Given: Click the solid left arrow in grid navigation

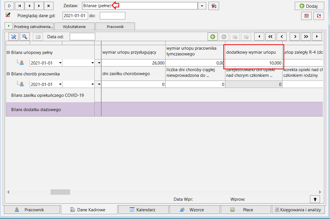Looking at the screenshot, I should tap(259, 37).
